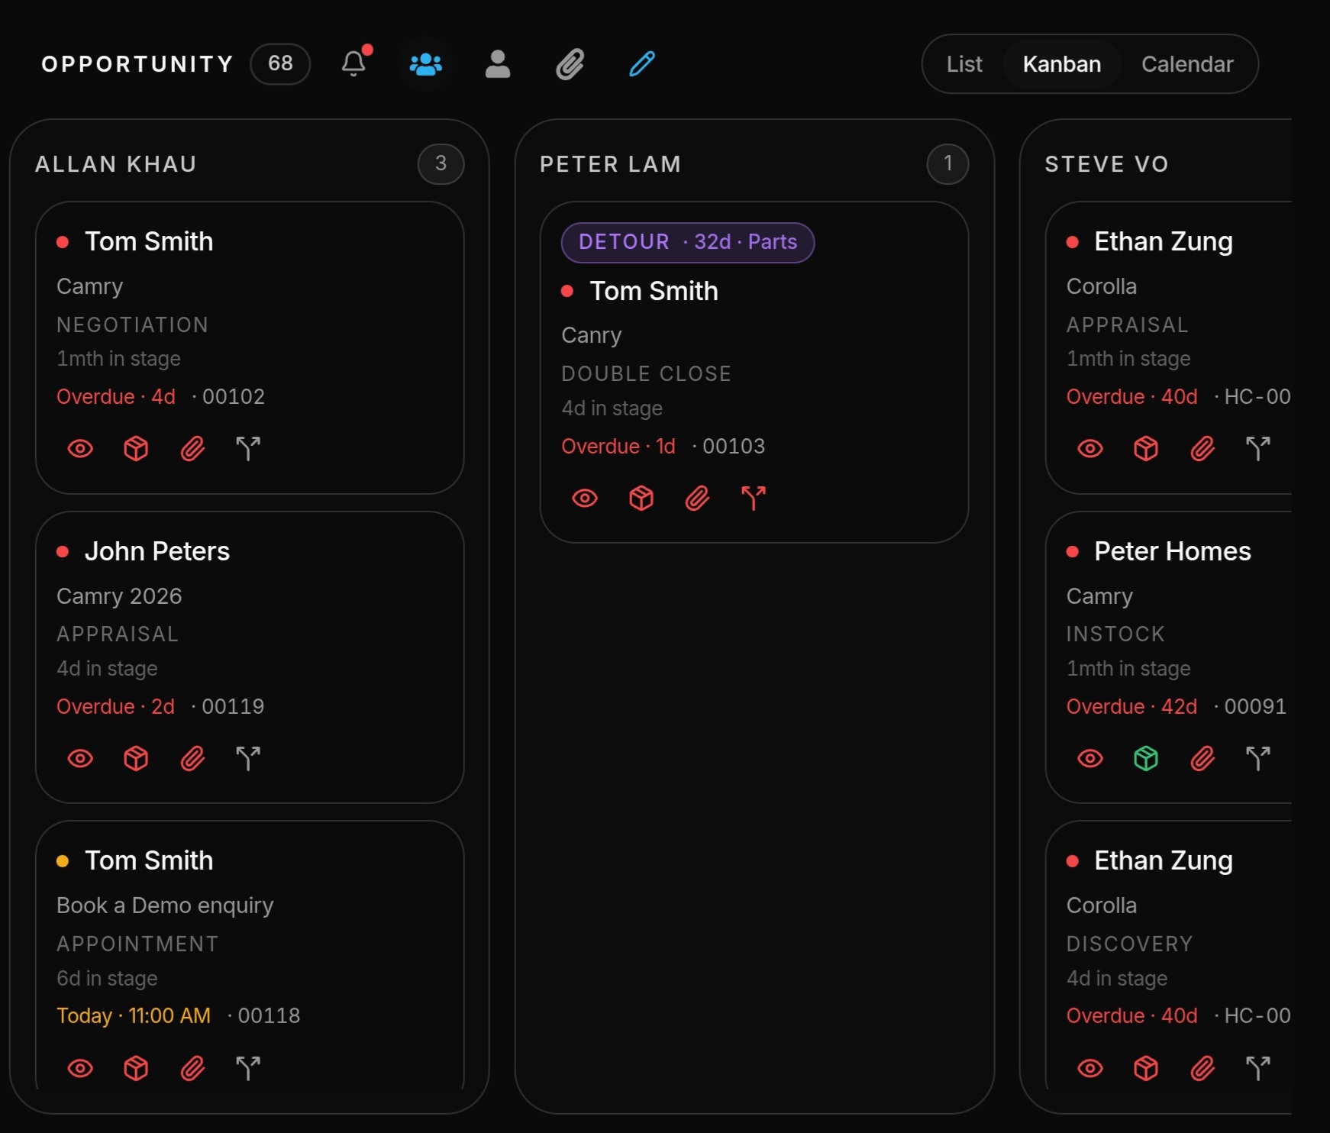Open attachments on Ethan Zung Discovery card
1330x1133 pixels.
(1202, 1068)
